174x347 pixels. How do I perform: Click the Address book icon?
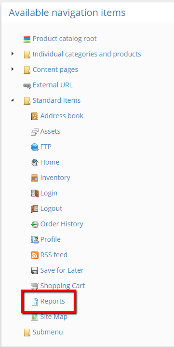[35, 116]
